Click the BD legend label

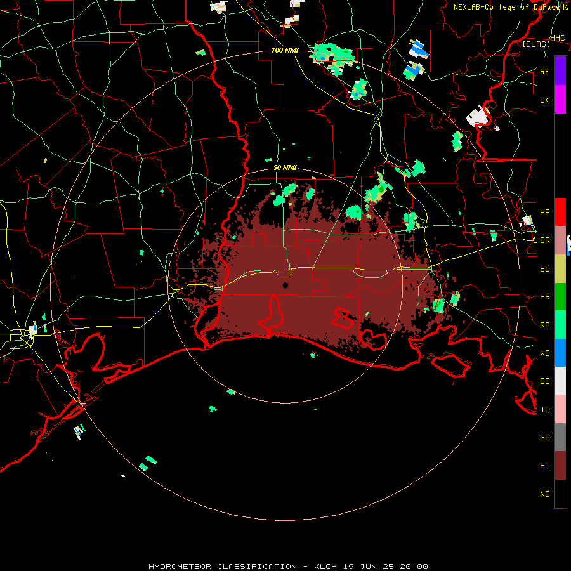(x=544, y=269)
